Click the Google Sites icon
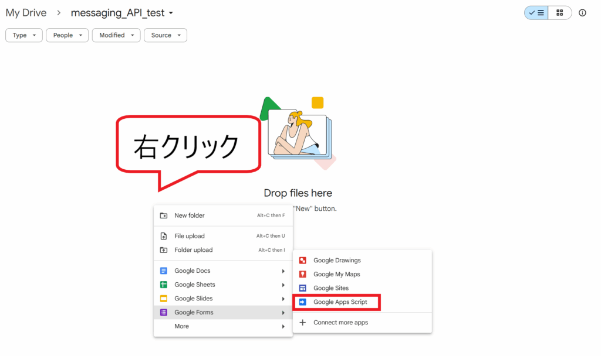The width and height of the screenshot is (601, 356). pyautogui.click(x=303, y=288)
